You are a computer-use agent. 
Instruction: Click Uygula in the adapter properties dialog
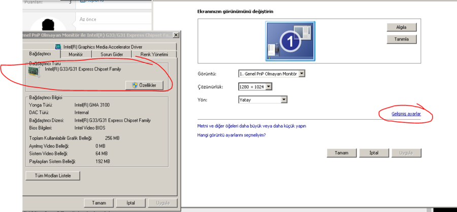point(162,203)
